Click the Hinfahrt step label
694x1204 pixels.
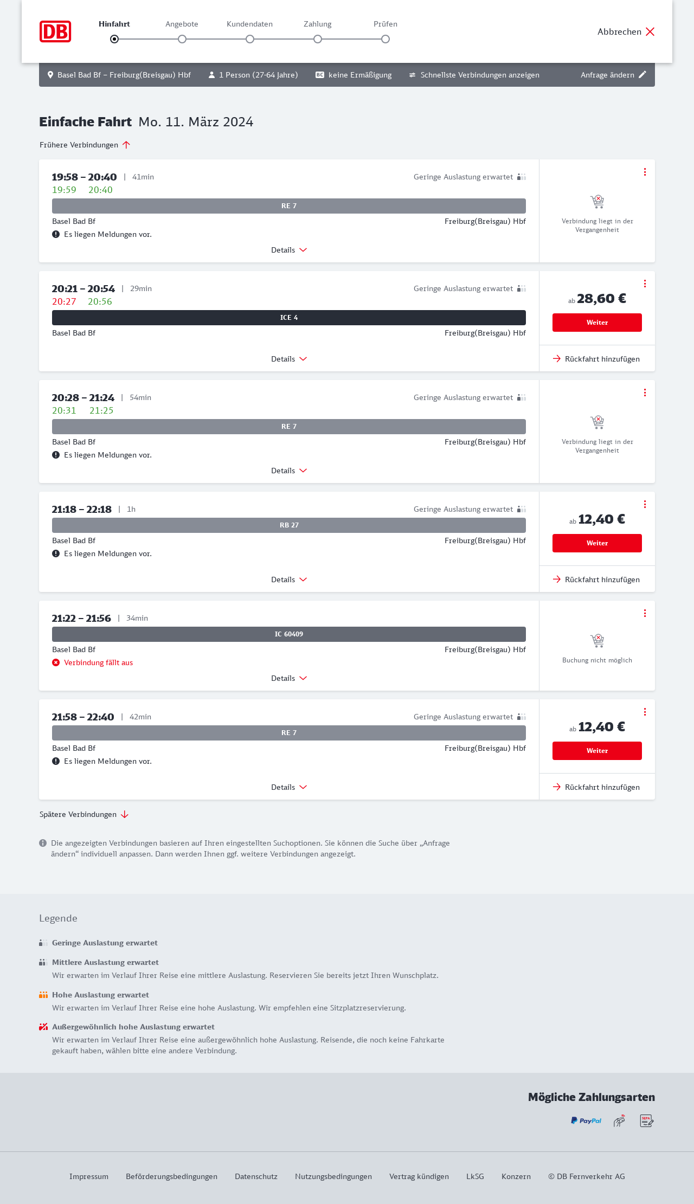114,24
